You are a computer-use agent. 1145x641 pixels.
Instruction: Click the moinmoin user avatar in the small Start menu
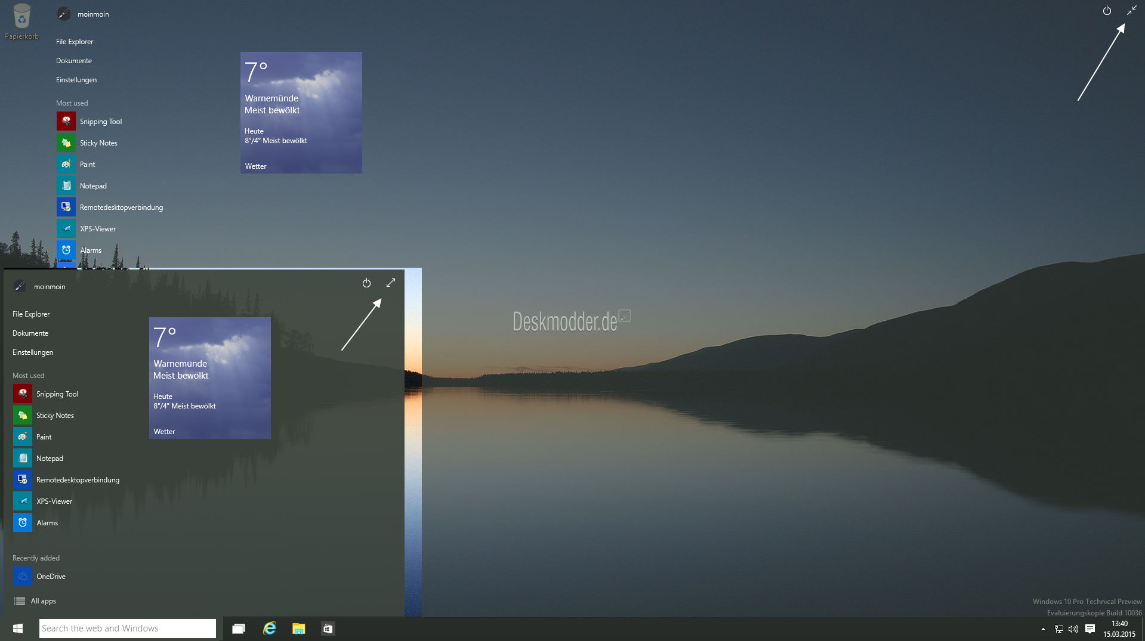point(20,286)
